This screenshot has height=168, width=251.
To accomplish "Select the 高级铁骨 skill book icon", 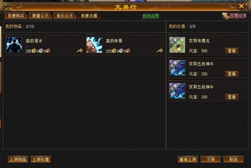I will pos(94,45).
